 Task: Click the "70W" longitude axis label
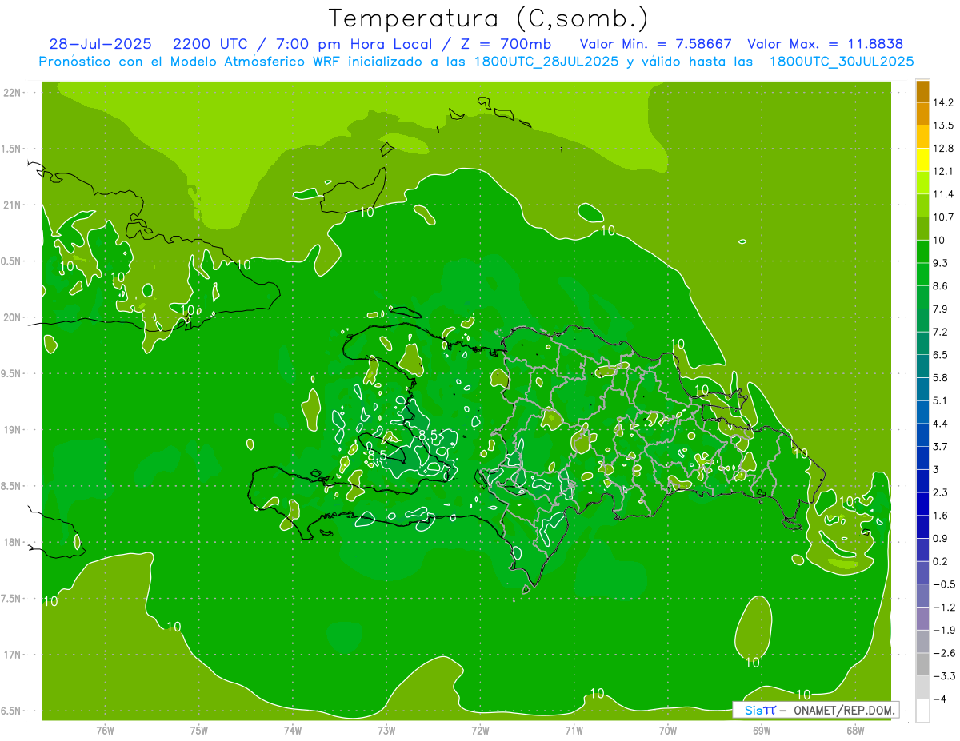(x=668, y=731)
